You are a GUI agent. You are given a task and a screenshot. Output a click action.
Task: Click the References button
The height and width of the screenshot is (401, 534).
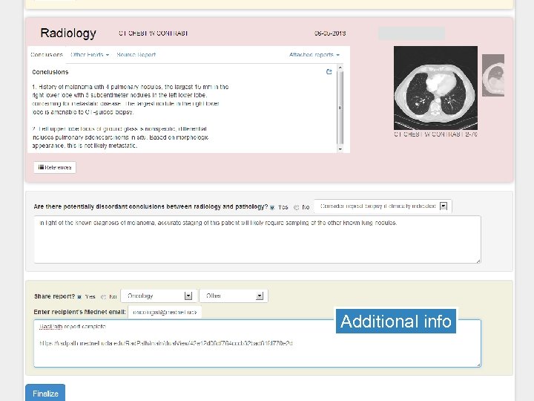tap(55, 167)
